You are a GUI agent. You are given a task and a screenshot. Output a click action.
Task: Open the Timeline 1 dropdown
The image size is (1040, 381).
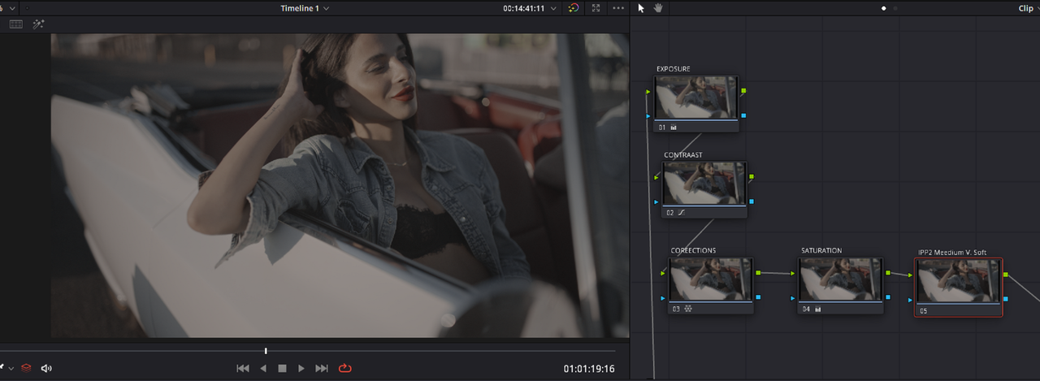305,8
